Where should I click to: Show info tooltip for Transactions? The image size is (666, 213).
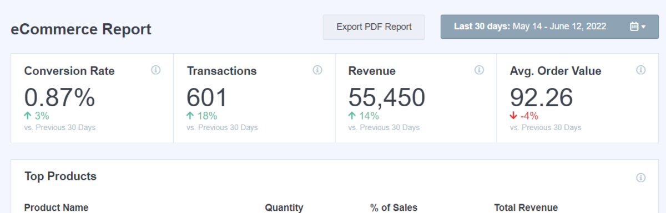click(x=317, y=70)
